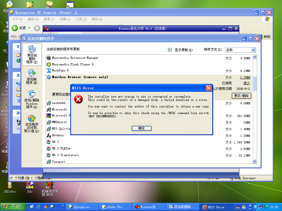
Task: Click the Macromedia Extension Manager icon
Action: [49, 58]
